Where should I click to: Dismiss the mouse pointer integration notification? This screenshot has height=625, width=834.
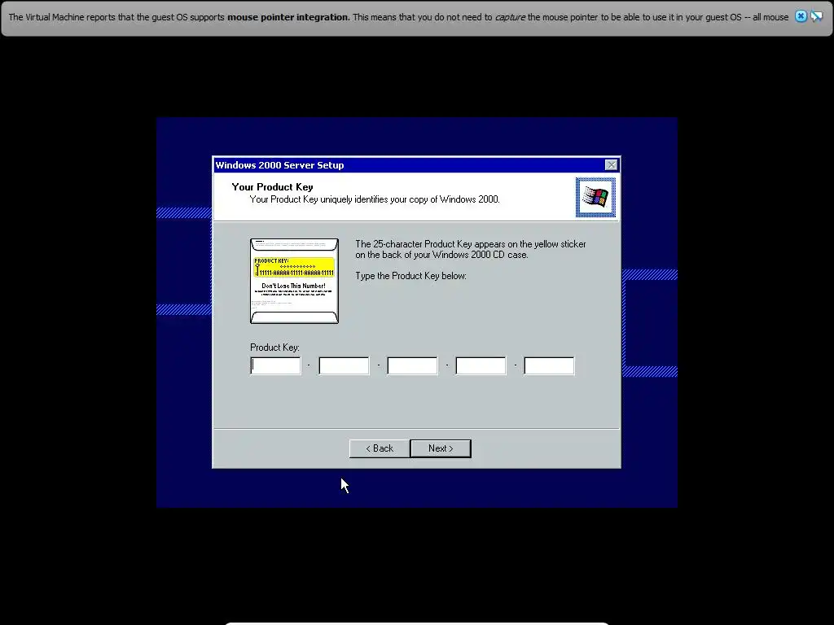[x=801, y=16]
